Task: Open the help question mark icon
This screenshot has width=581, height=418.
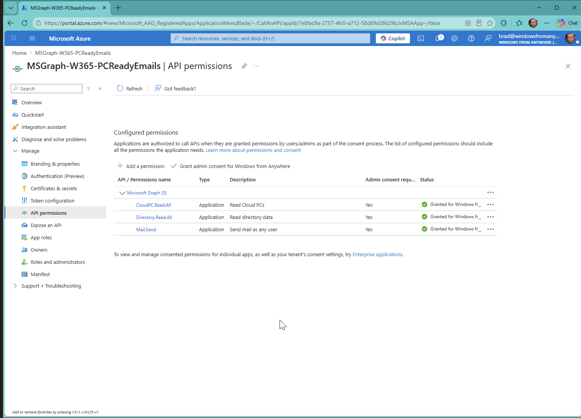Action: (x=471, y=38)
